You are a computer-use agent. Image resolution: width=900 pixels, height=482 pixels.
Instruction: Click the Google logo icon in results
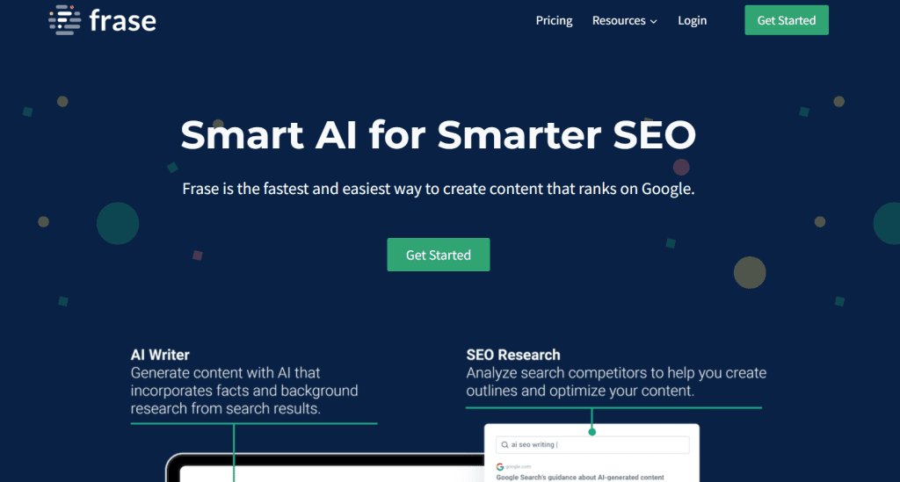coord(500,466)
